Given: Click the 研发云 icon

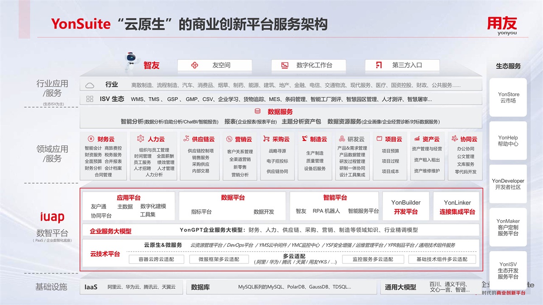Looking at the screenshot, I should pyautogui.click(x=341, y=139).
